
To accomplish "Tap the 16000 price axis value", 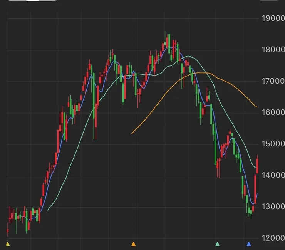I will [x=273, y=112].
